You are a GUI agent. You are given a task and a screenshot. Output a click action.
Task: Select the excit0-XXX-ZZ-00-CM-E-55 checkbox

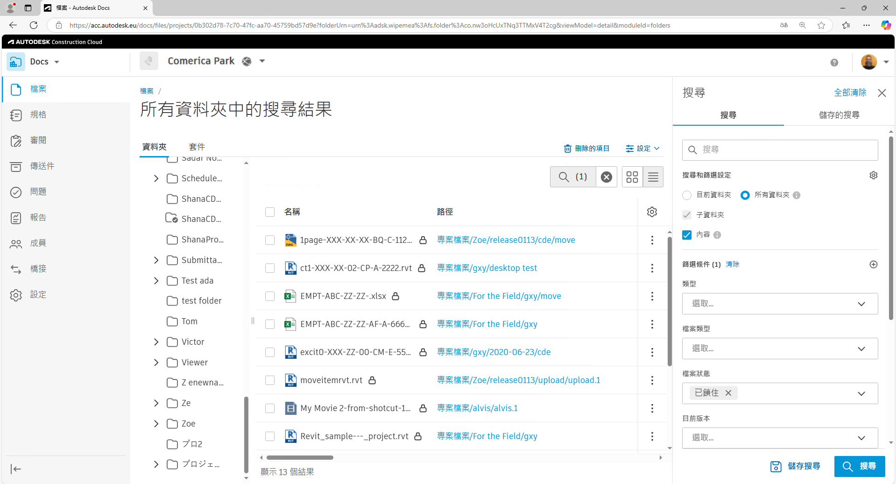pos(270,352)
